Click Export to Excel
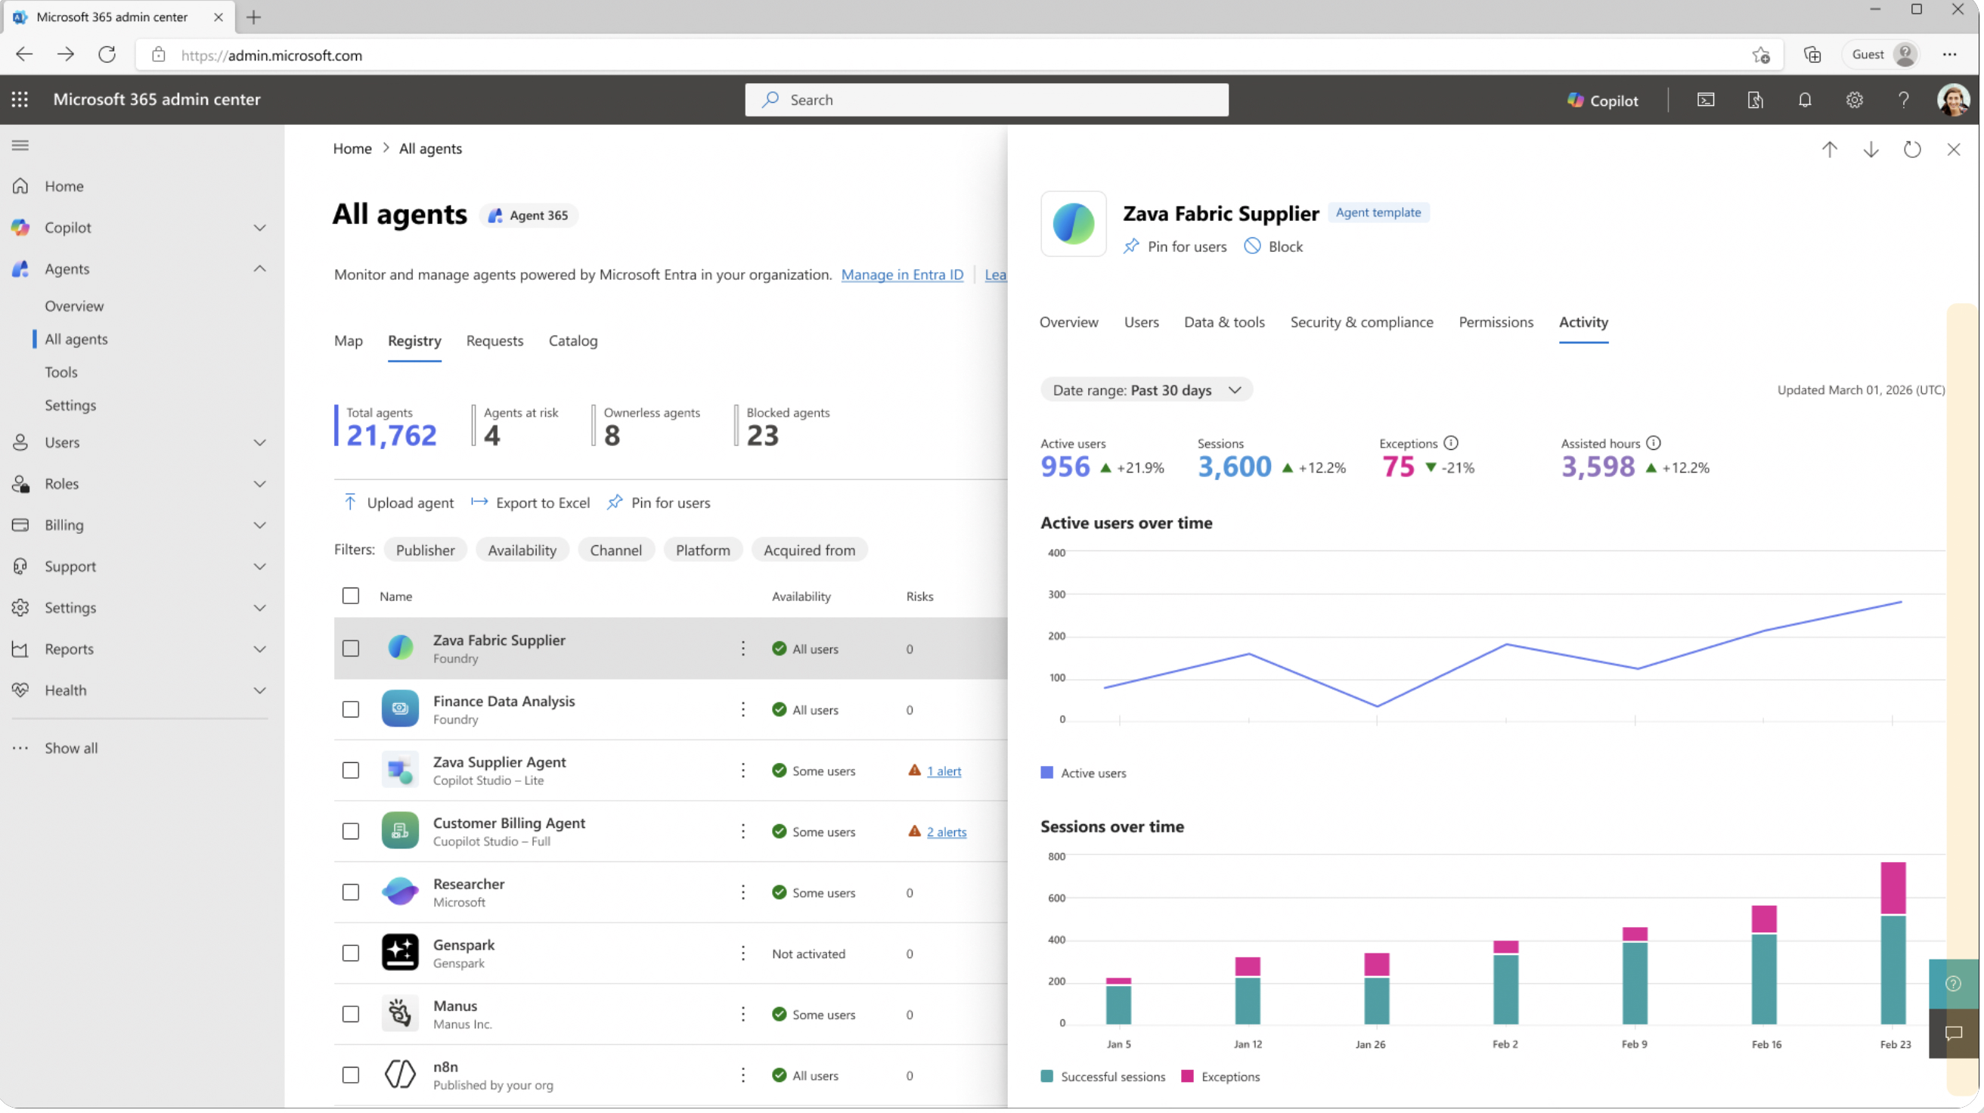Viewport: 1984px width, 1113px height. pos(531,503)
